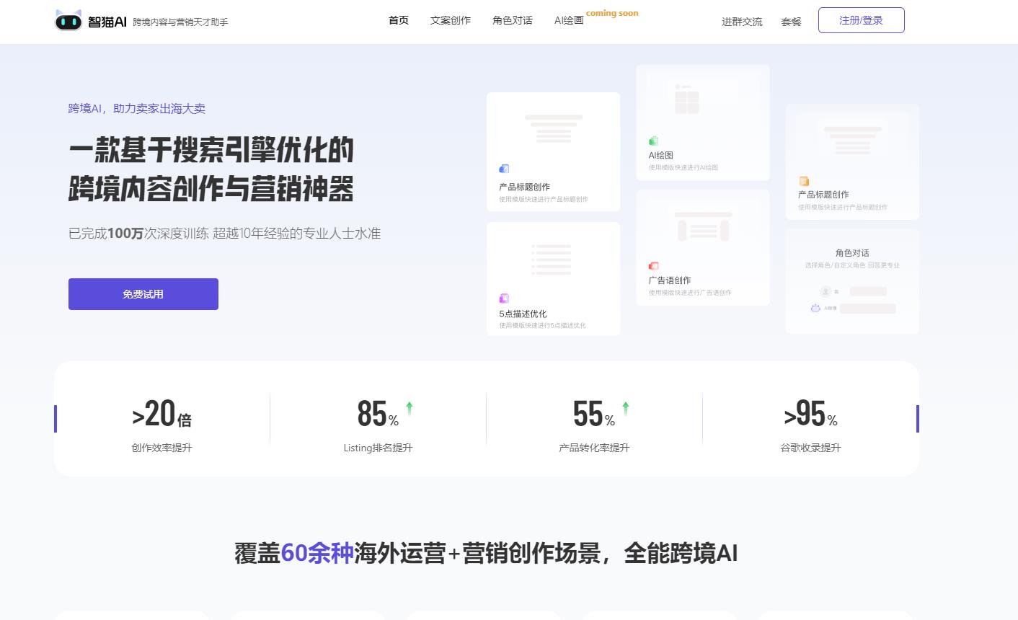The width and height of the screenshot is (1018, 620).
Task: Click the 注册/登录 button
Action: tap(861, 20)
